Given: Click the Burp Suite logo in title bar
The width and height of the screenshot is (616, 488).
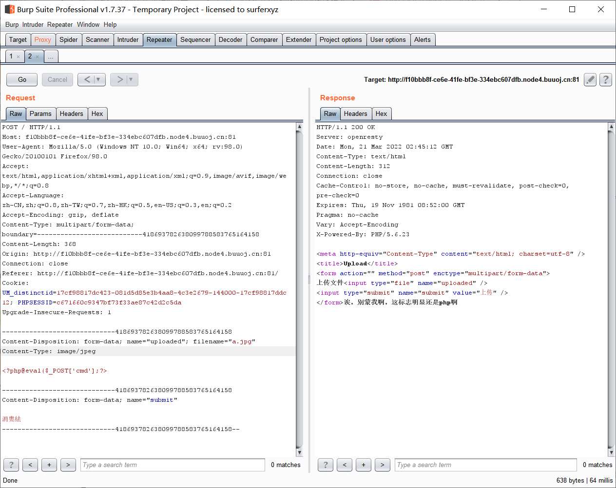Looking at the screenshot, I should [9, 9].
